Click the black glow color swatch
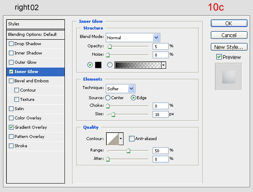The width and height of the screenshot is (253, 192). pyautogui.click(x=98, y=65)
